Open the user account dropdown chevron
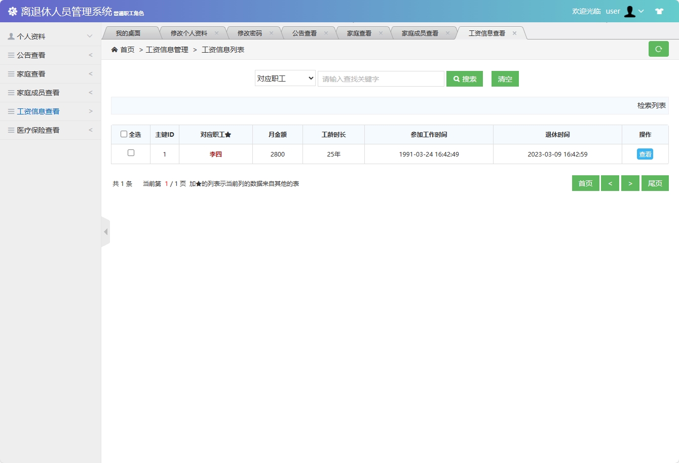Screen dimensions: 679x463 tap(640, 11)
